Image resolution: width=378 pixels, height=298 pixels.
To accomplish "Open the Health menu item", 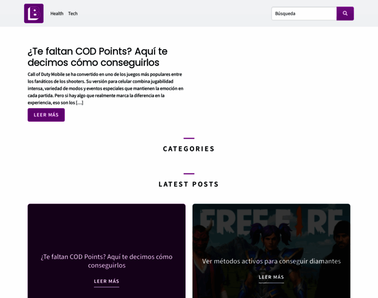I will (x=57, y=13).
